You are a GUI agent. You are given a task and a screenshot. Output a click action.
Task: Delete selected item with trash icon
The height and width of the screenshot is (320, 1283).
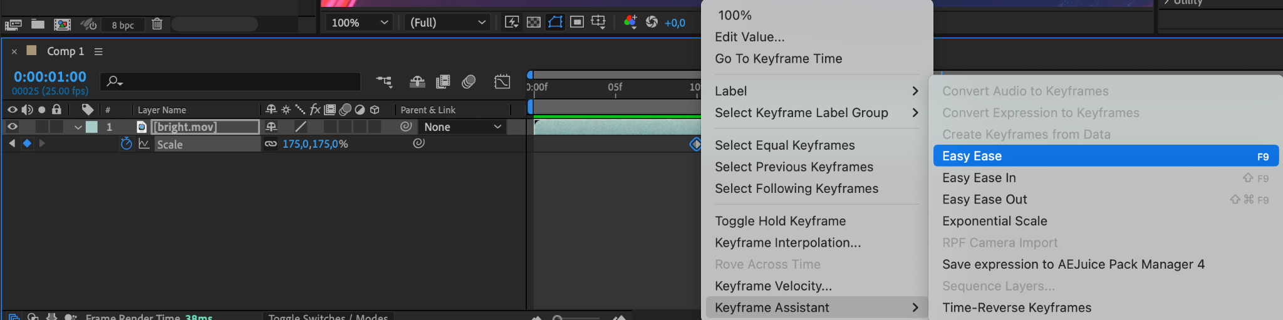coord(157,24)
